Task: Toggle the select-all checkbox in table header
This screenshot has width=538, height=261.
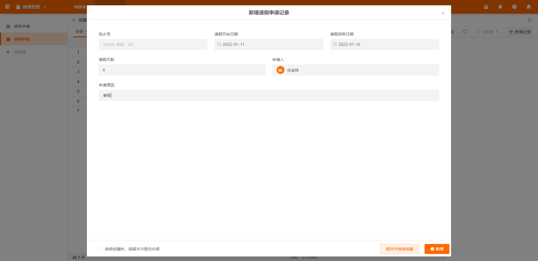Action: (79, 43)
